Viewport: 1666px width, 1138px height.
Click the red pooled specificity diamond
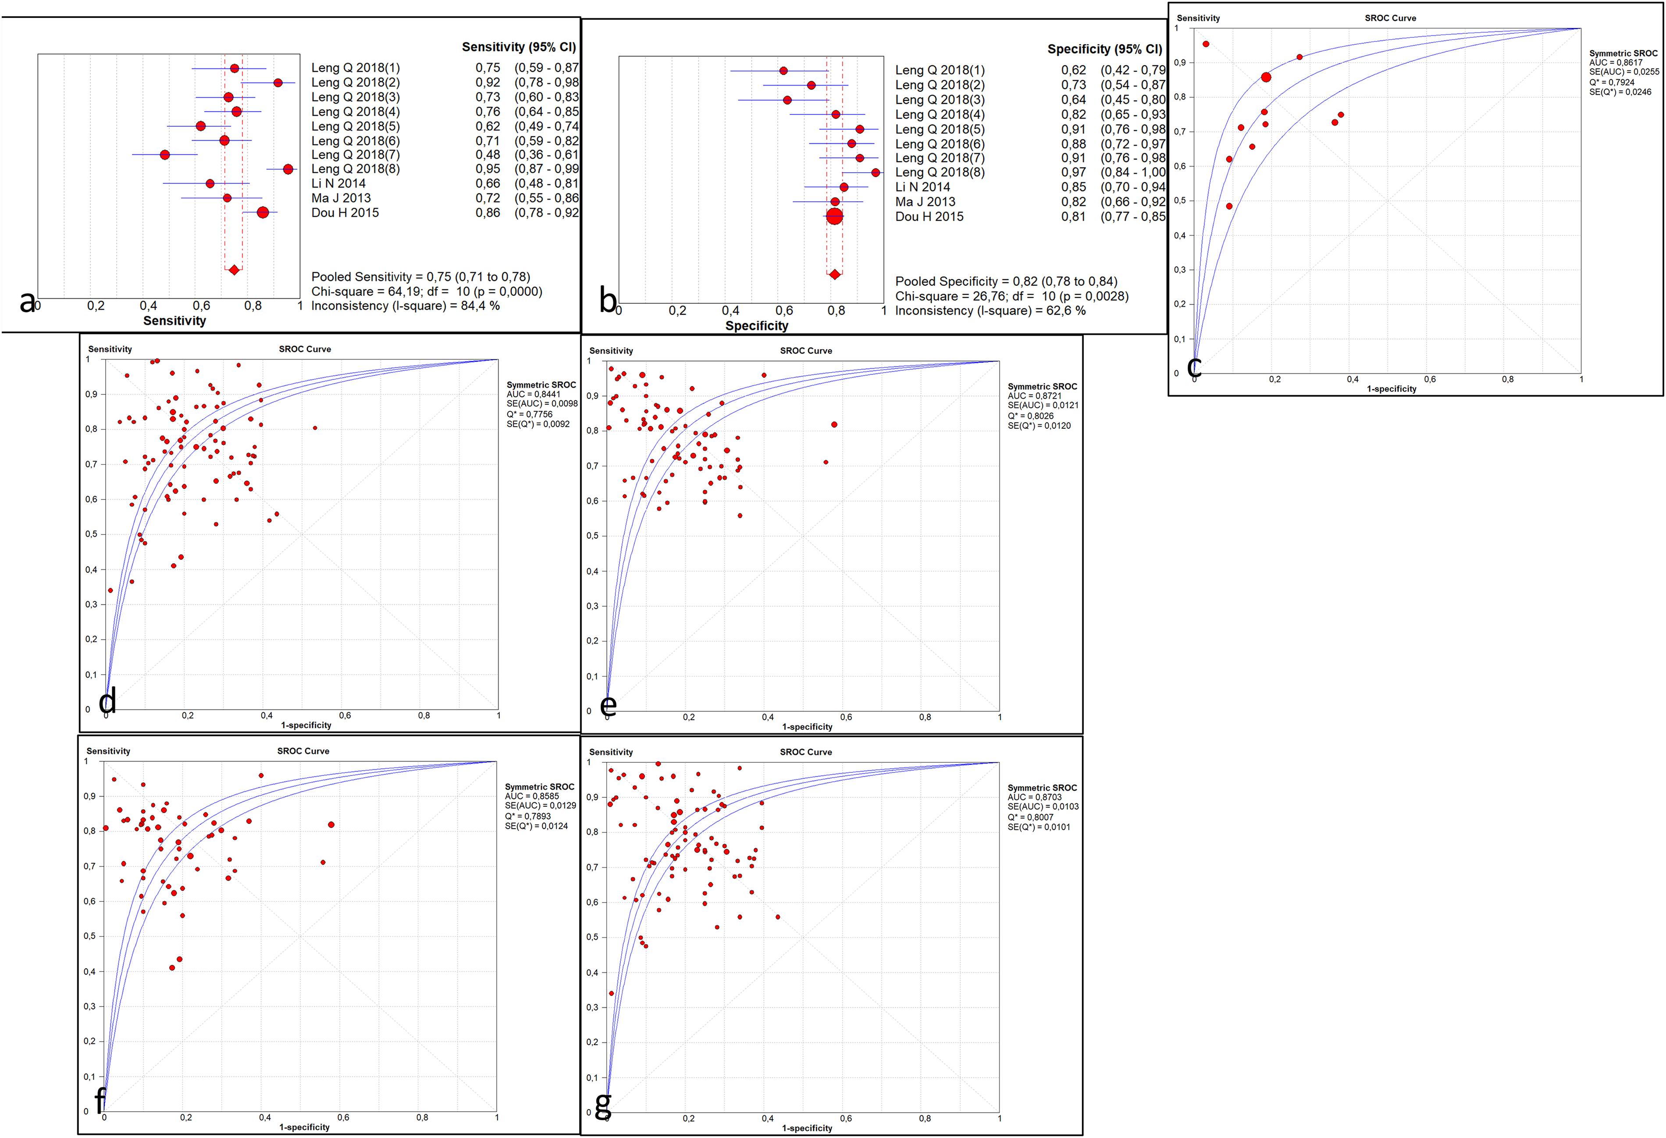pos(834,274)
